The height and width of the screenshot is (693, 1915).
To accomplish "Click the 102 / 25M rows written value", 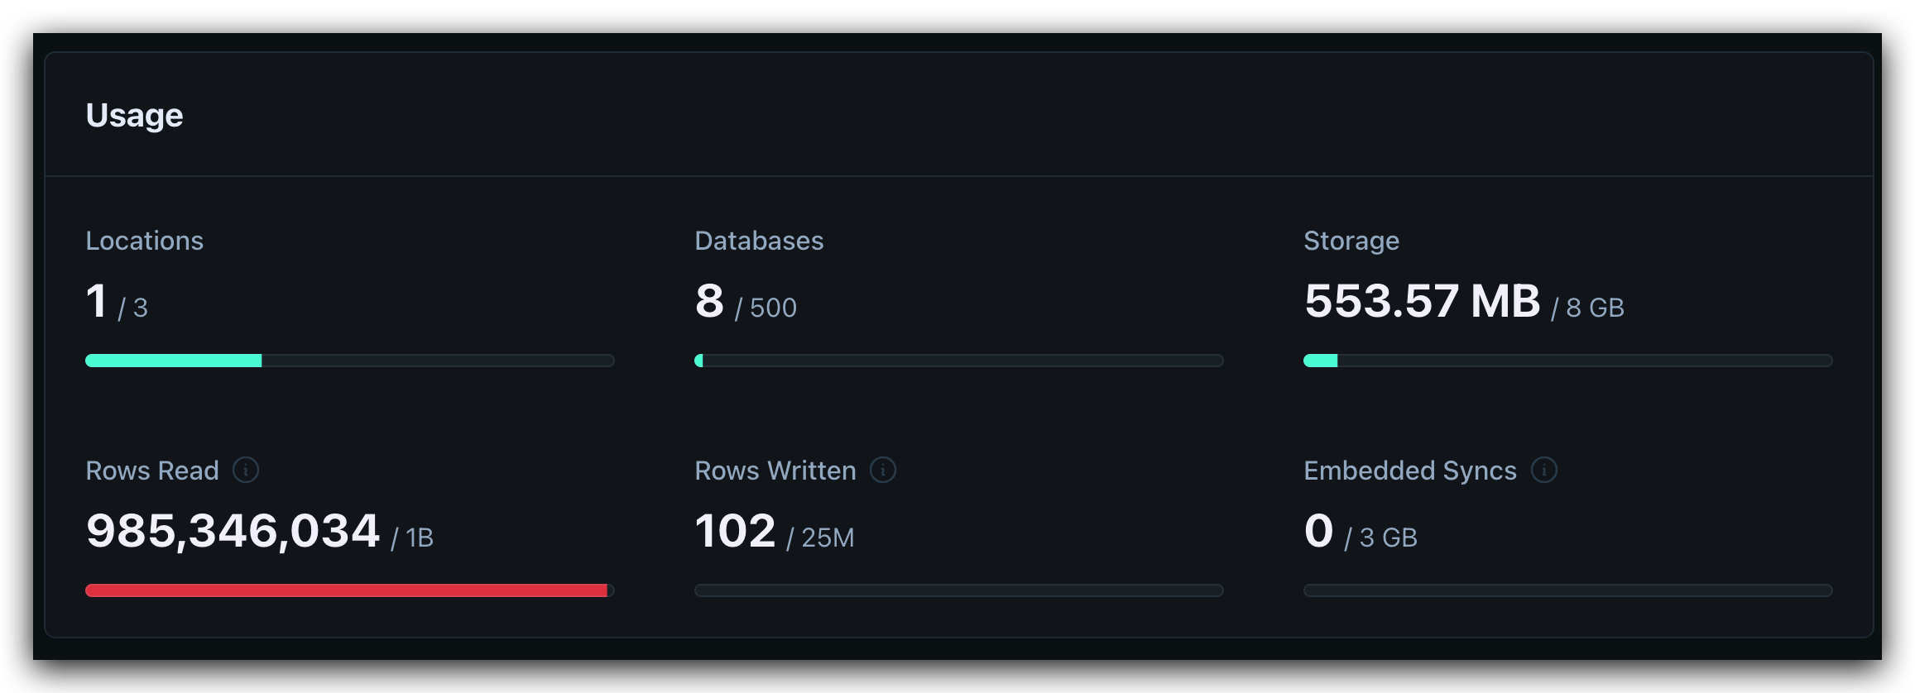I will point(775,531).
